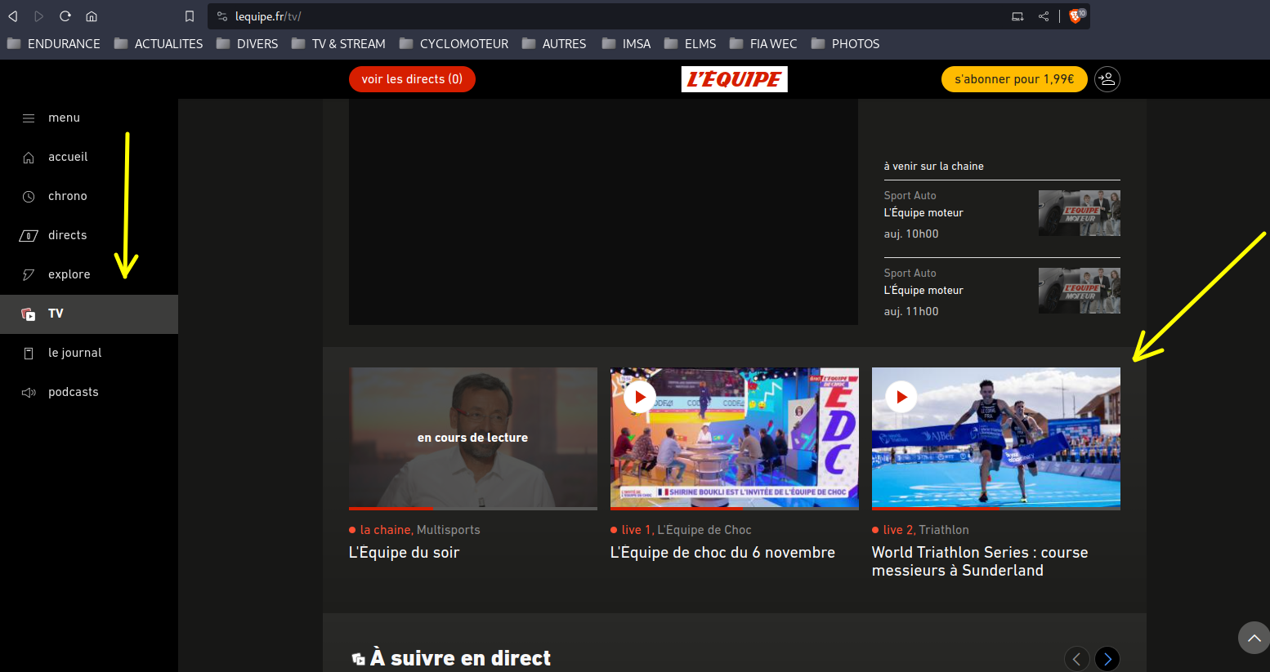
Task: Share this page using the share icon
Action: pos(1044,16)
